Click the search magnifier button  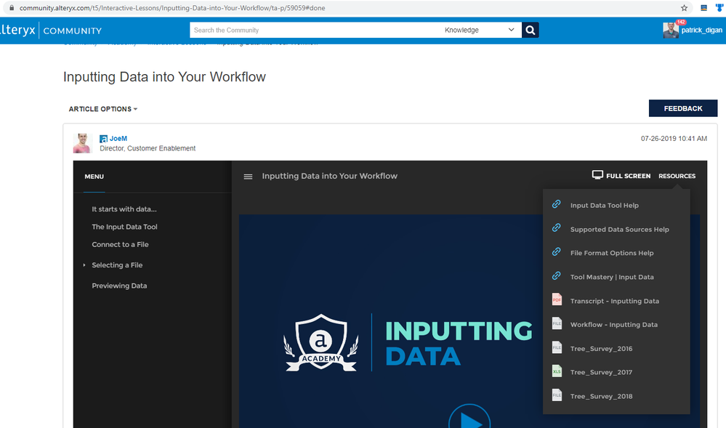(x=530, y=30)
